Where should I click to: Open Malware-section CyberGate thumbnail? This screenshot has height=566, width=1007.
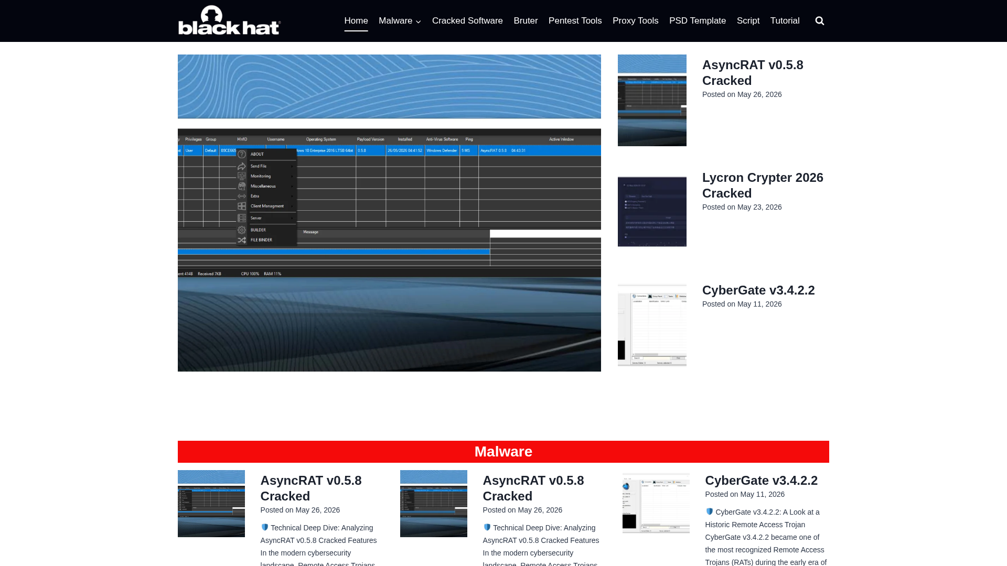tap(656, 504)
